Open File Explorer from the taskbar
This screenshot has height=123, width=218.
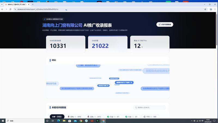click(x=64, y=121)
